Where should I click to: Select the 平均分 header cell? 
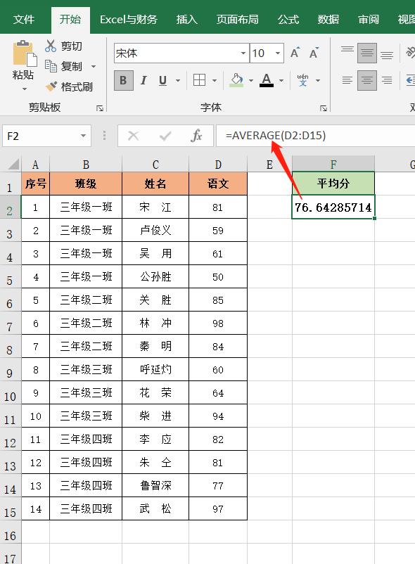click(x=333, y=184)
